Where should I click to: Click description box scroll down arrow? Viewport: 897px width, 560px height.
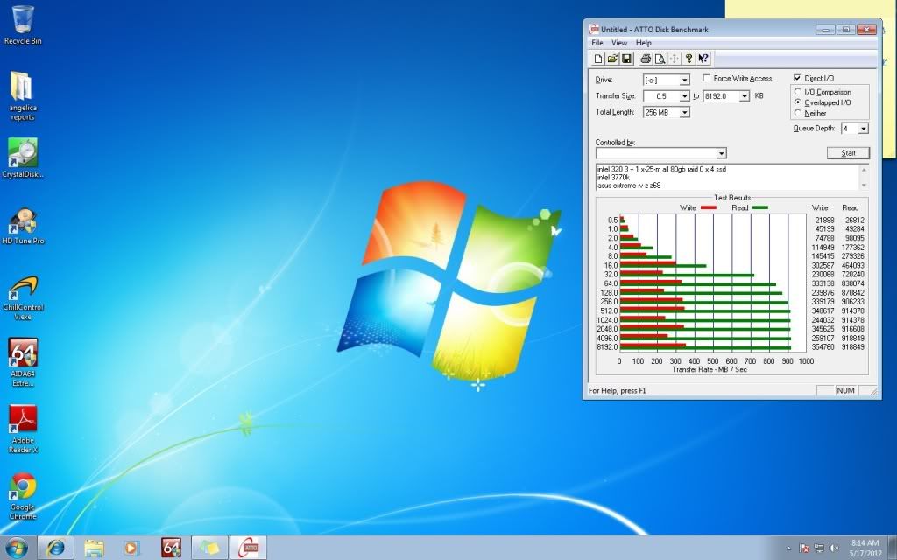pyautogui.click(x=864, y=185)
